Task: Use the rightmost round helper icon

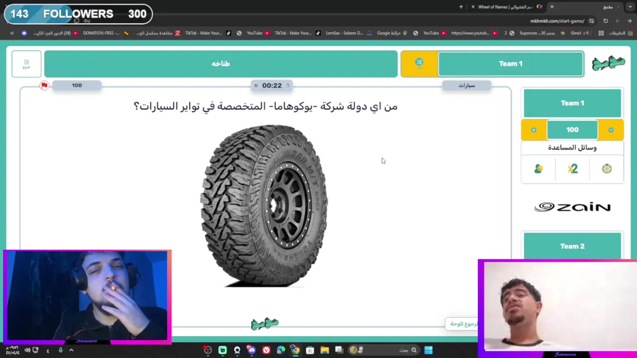Action: tap(606, 169)
